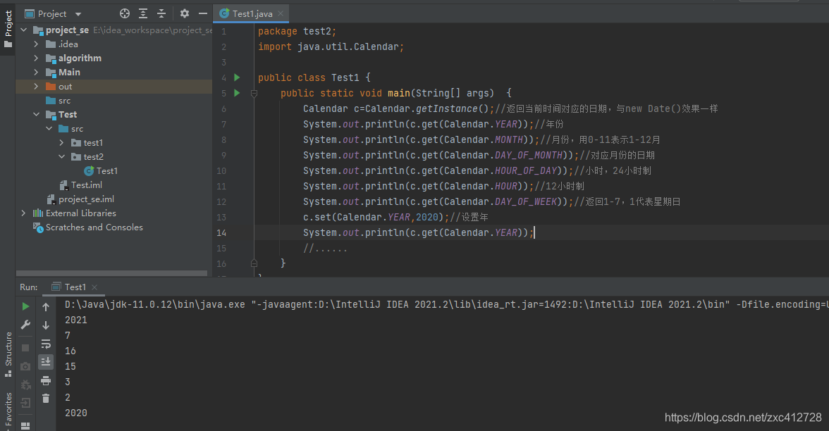Viewport: 829px width, 431px height.
Task: Expand External Libraries node
Action: [23, 213]
